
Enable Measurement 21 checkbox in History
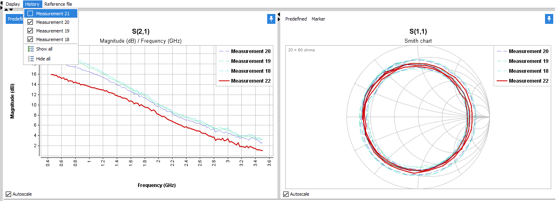(30, 14)
